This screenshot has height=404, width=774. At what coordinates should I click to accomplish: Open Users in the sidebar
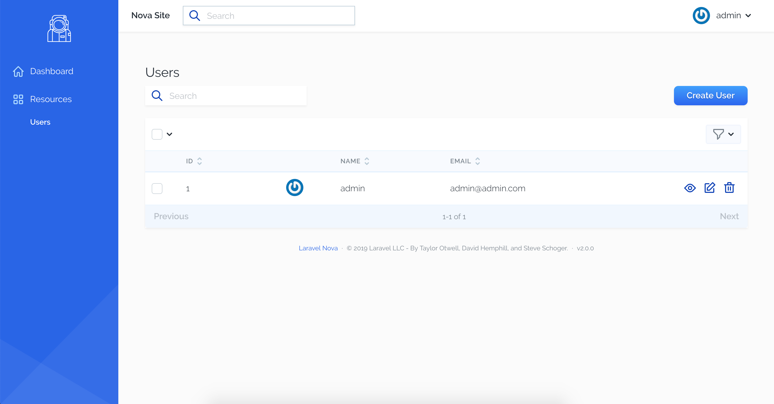coord(40,122)
